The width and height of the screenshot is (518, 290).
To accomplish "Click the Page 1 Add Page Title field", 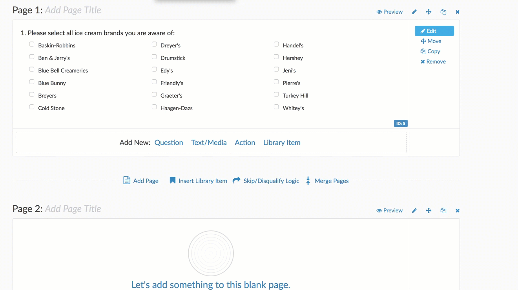I will (73, 10).
